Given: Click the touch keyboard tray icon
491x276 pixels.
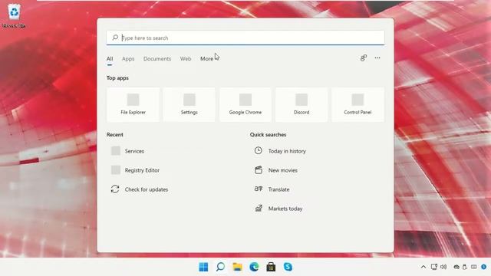Looking at the screenshot, I should [x=474, y=267].
